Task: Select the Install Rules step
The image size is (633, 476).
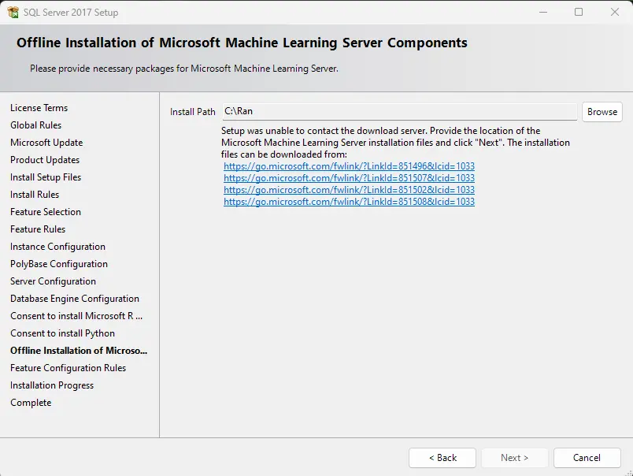Action: click(x=35, y=195)
